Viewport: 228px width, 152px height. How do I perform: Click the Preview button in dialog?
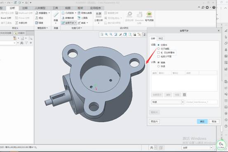pyautogui.click(x=154, y=121)
